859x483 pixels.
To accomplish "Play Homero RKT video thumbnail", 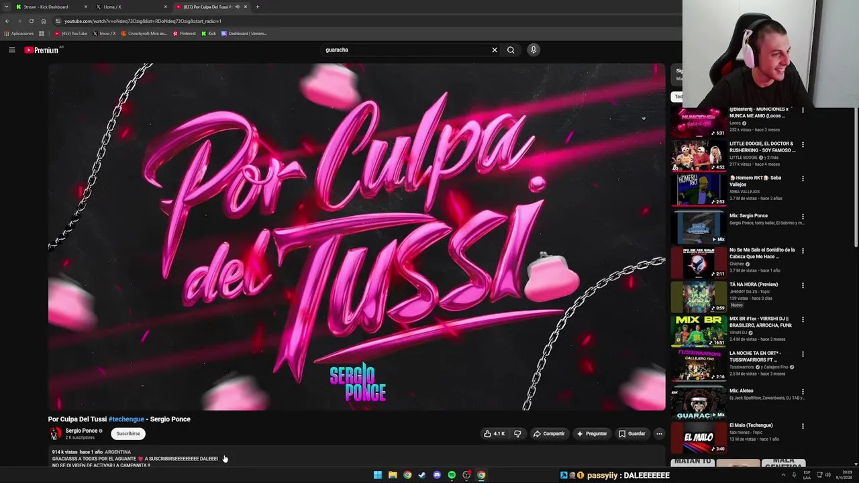I will pyautogui.click(x=699, y=191).
